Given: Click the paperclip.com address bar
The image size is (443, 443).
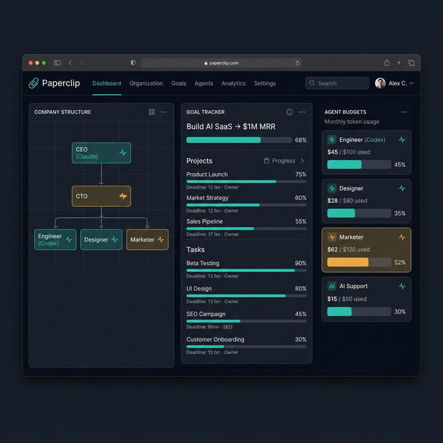Looking at the screenshot, I should click(221, 63).
